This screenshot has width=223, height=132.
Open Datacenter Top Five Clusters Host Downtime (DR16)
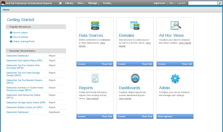[x=23, y=67]
